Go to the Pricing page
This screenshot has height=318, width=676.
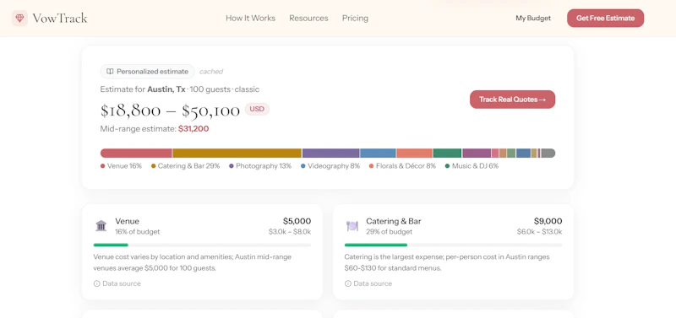point(355,18)
